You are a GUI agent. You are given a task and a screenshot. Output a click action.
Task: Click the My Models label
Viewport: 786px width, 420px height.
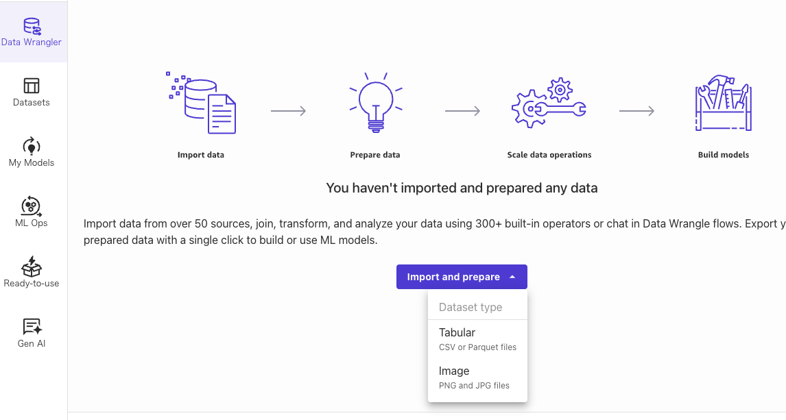[x=31, y=162]
